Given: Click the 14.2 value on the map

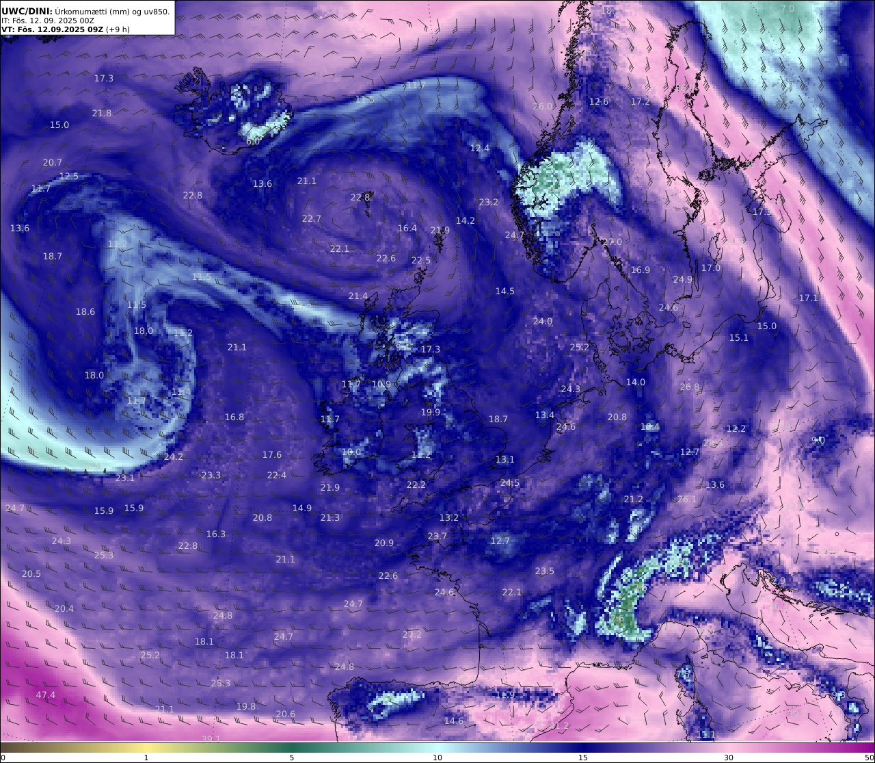Looking at the screenshot, I should (x=466, y=220).
